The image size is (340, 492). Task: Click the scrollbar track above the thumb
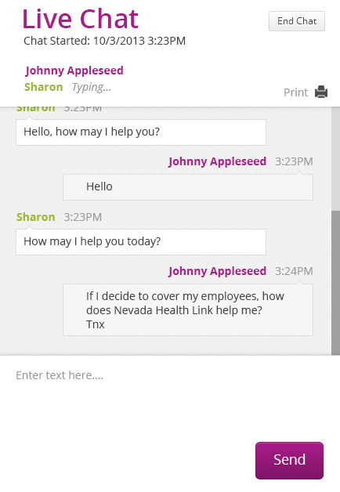tap(335, 158)
